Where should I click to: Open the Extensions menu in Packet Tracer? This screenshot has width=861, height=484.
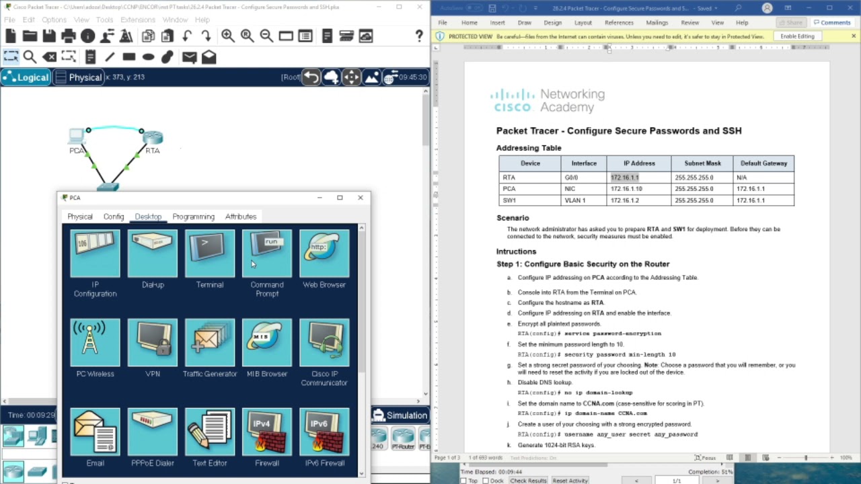click(138, 19)
